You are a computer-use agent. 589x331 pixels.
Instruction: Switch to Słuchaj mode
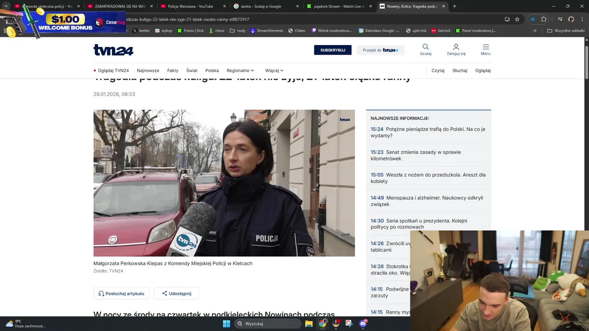460,70
